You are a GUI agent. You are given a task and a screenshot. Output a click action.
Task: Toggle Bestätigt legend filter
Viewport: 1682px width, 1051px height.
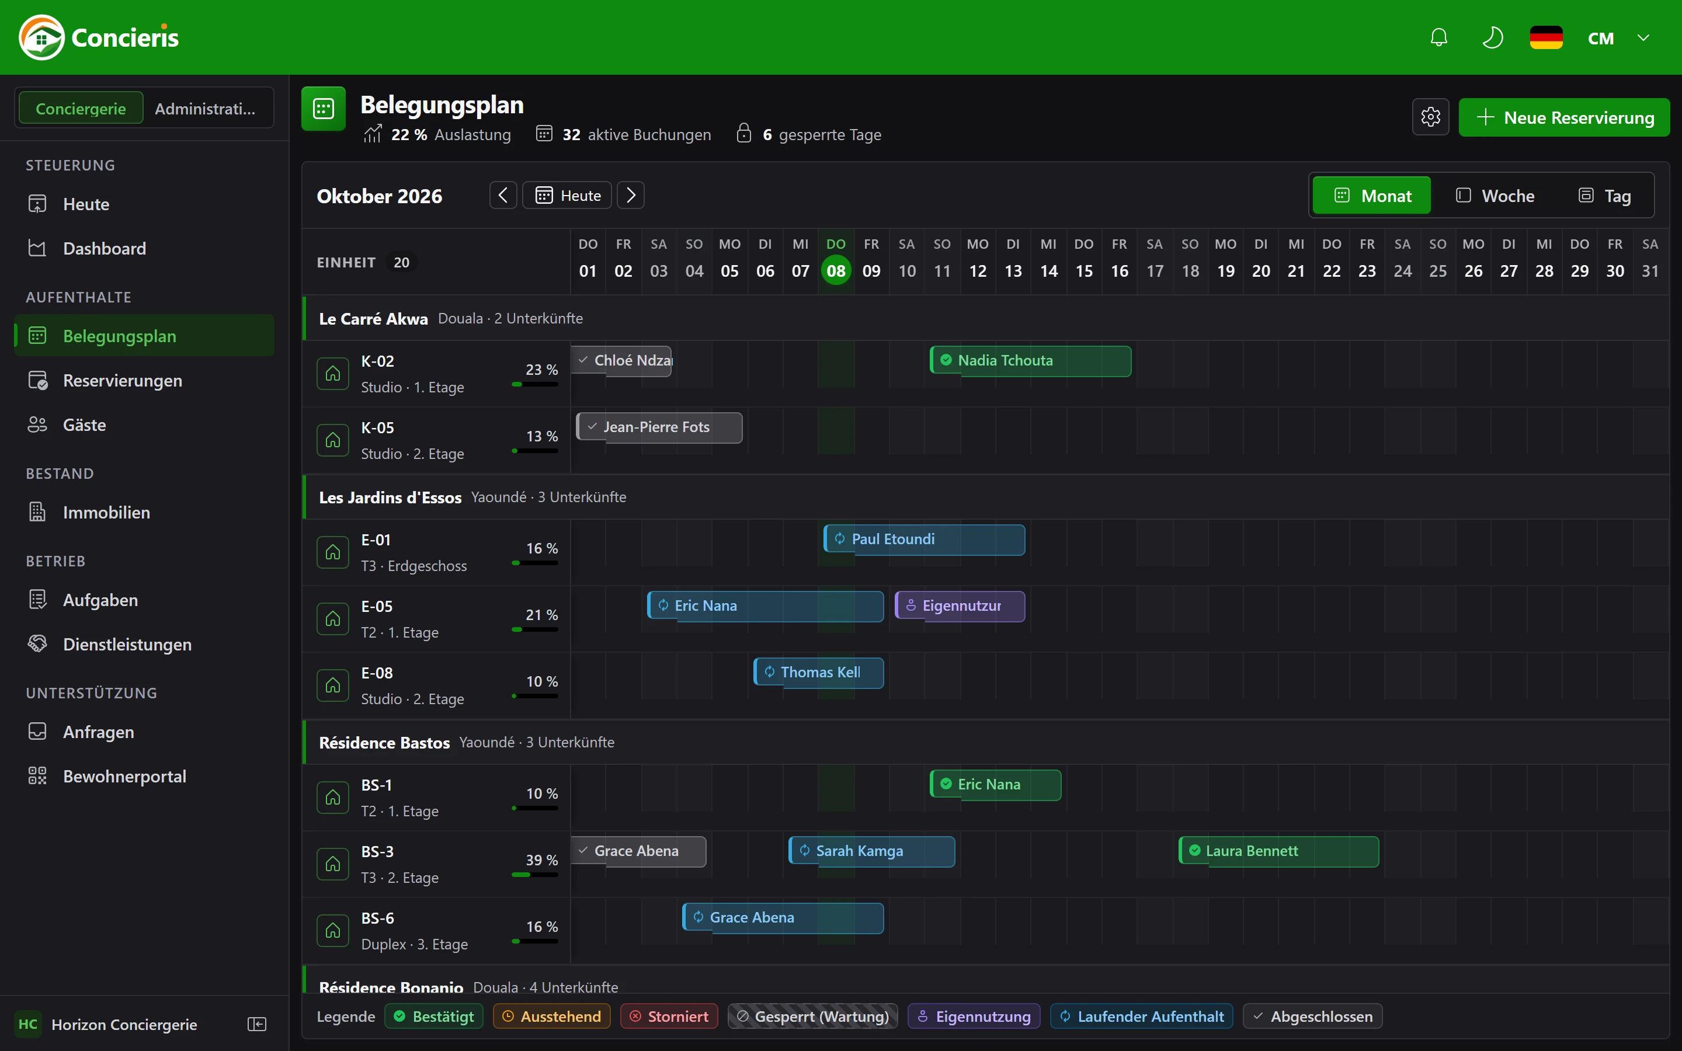point(435,1016)
